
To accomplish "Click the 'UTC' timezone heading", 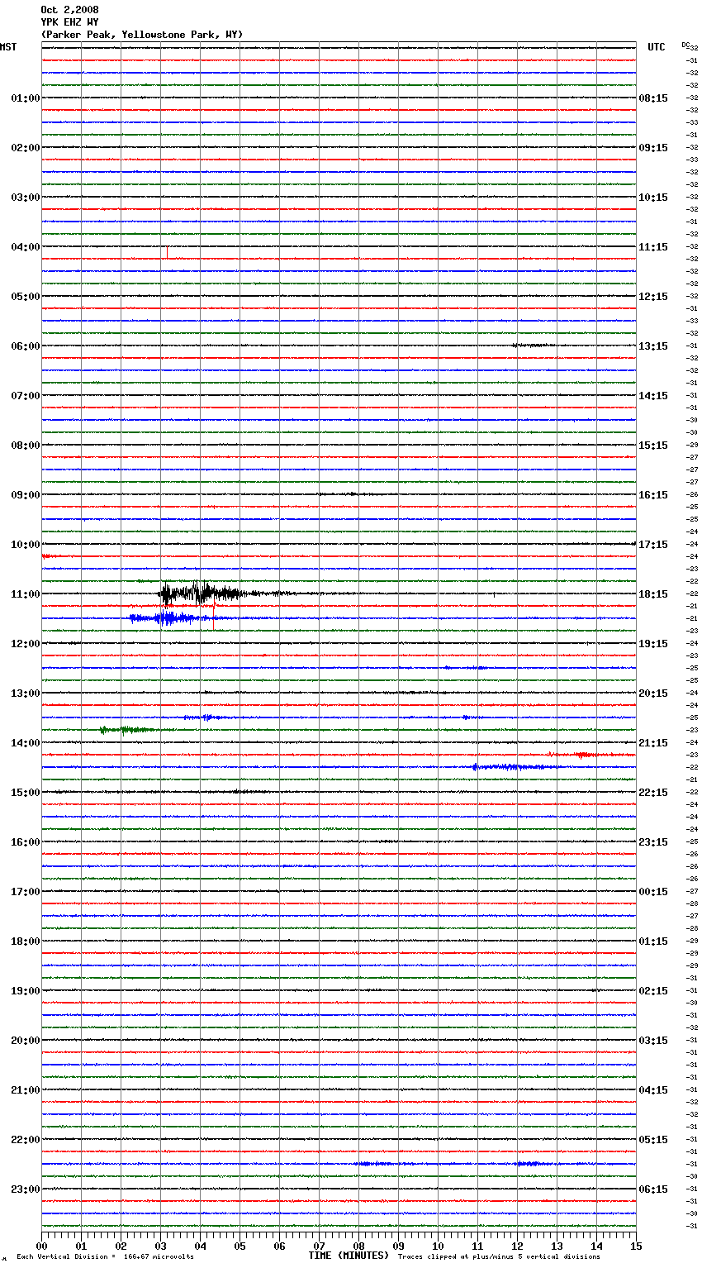I will click(657, 47).
